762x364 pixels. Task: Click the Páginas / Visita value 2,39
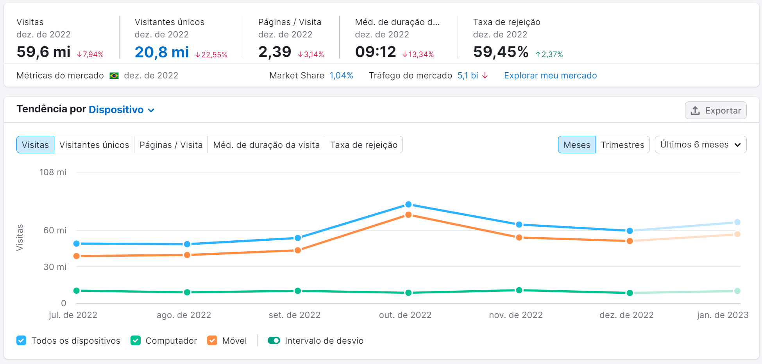(x=275, y=52)
